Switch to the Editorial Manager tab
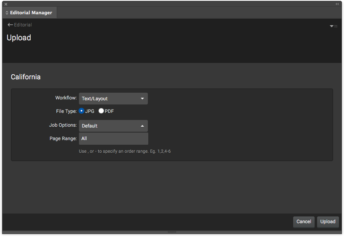Screen dimensions: 344x237 point(31,13)
